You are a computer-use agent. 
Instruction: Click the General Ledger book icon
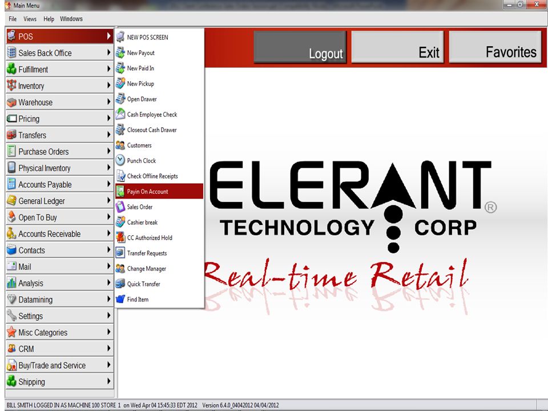coord(11,200)
